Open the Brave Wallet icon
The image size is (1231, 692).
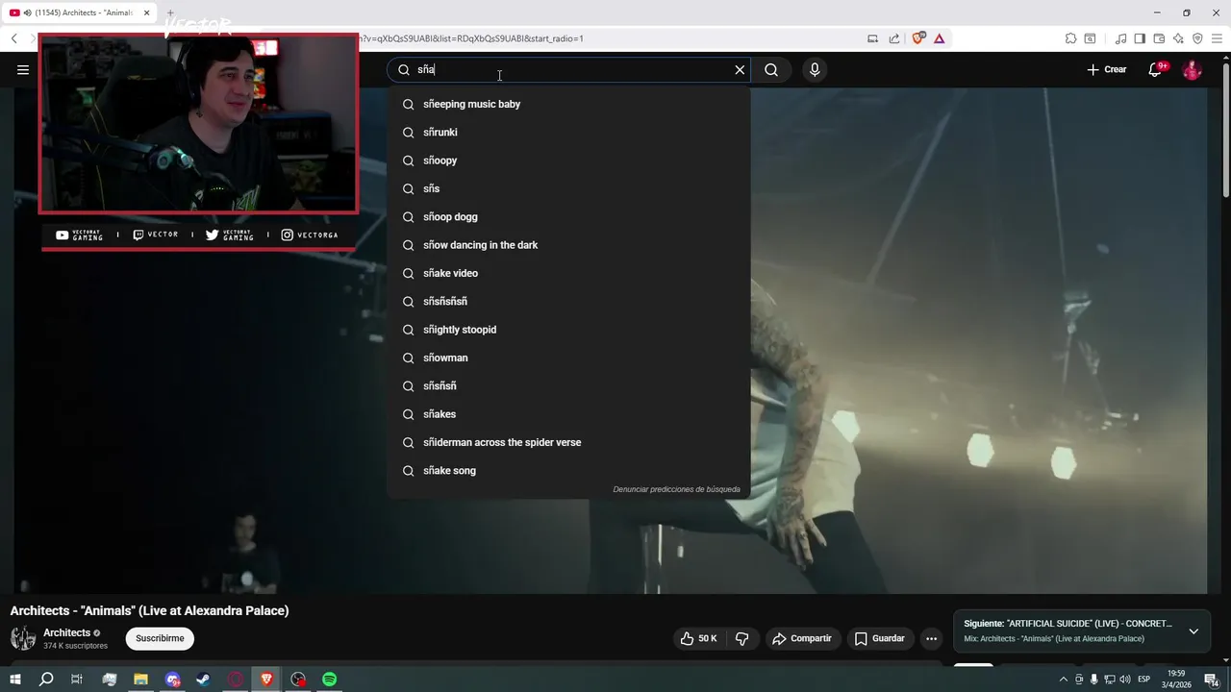point(1159,38)
